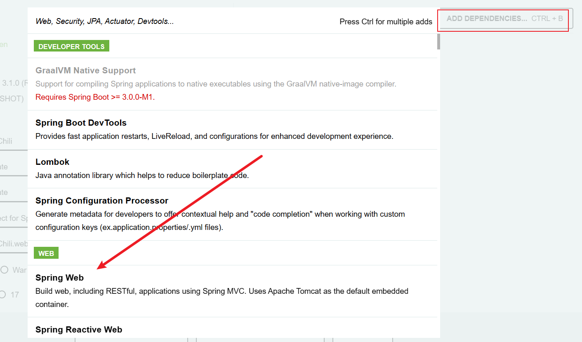Select the War packaging radio button

(x=5, y=270)
